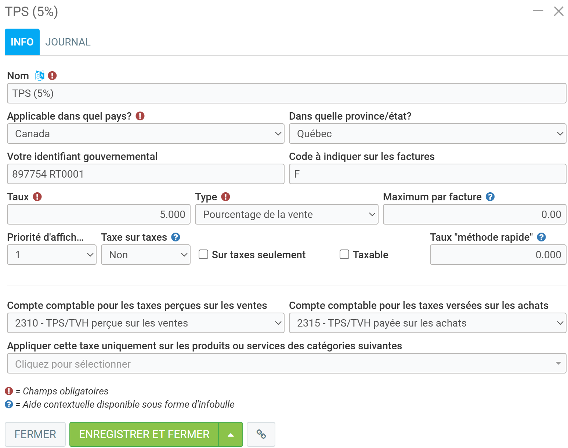This screenshot has height=448, width=568.
Task: Click the chain link icon button
Action: [261, 434]
